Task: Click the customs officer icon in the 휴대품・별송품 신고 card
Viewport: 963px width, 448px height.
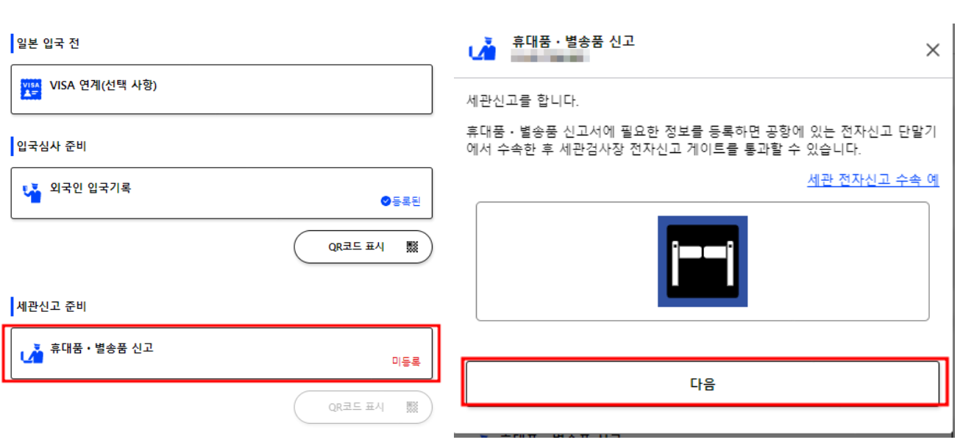Action: point(32,354)
